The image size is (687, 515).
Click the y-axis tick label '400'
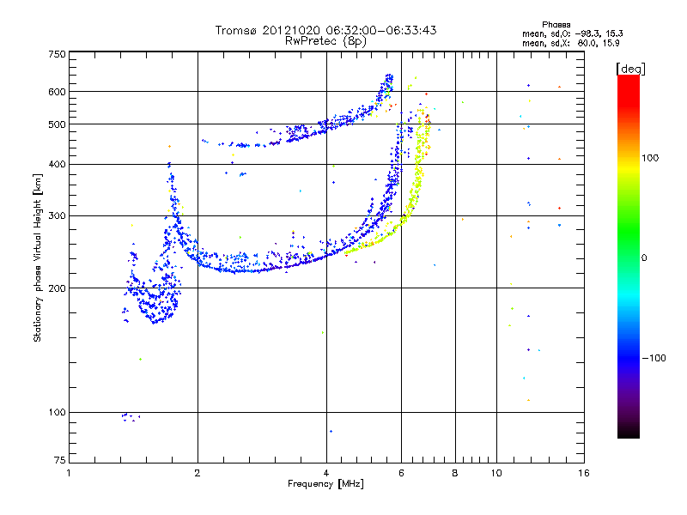tap(57, 164)
